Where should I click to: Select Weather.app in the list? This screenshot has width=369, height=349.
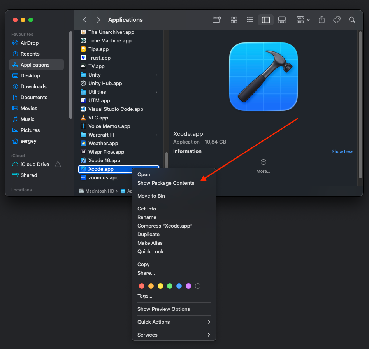tap(119, 144)
